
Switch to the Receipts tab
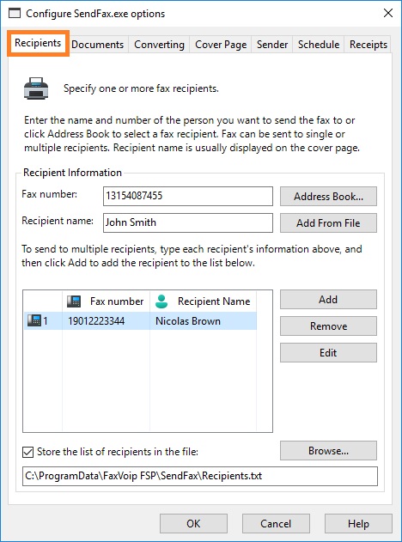[x=368, y=45]
